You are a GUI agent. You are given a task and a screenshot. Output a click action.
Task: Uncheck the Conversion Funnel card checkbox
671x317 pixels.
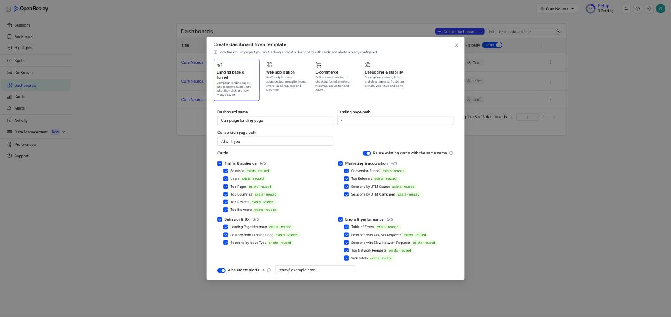click(x=347, y=171)
